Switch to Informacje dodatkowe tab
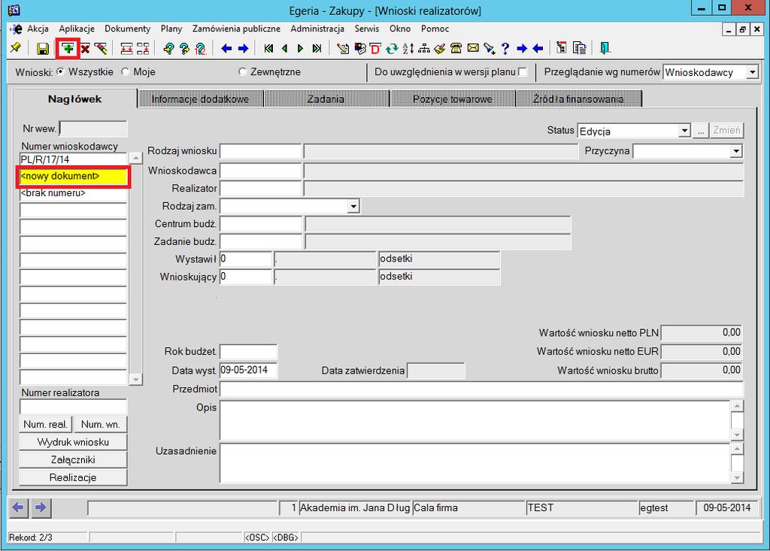Screen dimensions: 770x551 [x=200, y=98]
